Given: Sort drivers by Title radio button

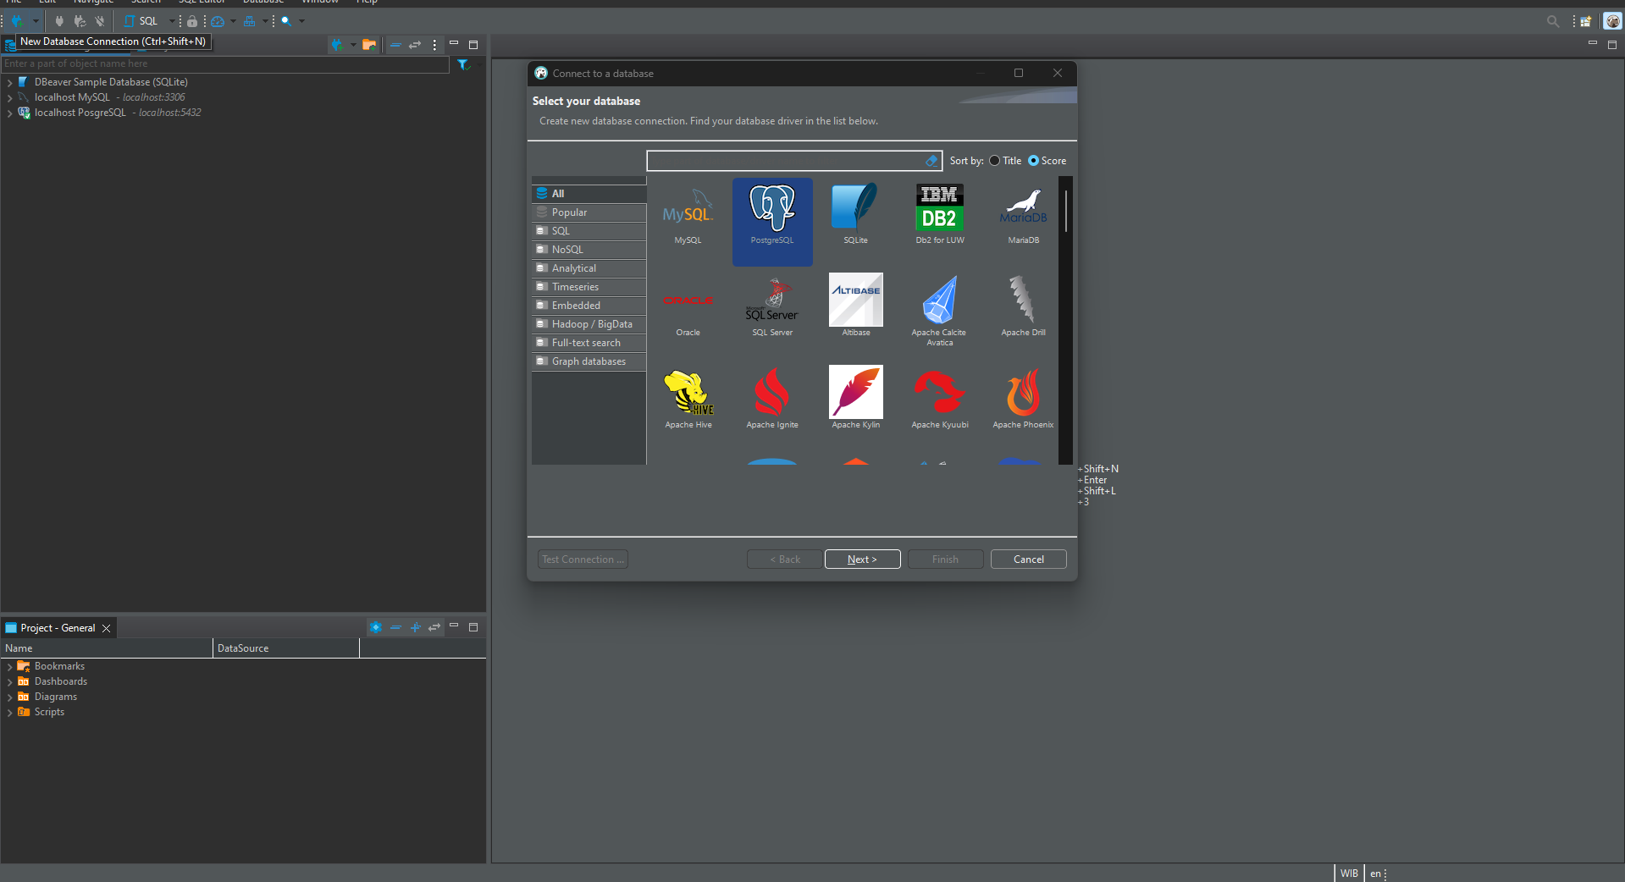Looking at the screenshot, I should [x=995, y=161].
